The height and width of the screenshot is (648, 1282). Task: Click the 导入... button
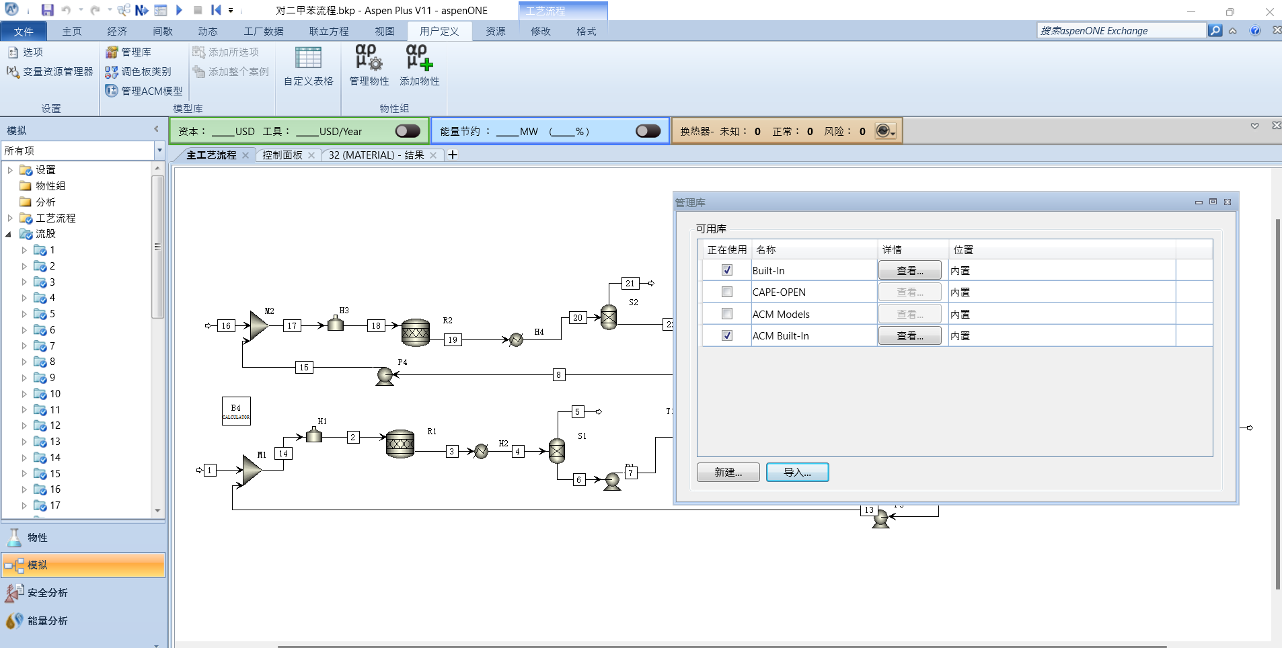click(798, 472)
